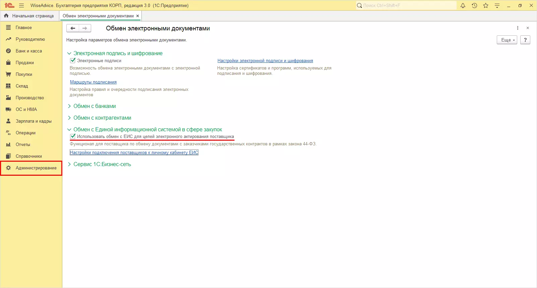The height and width of the screenshot is (288, 537).
Task: Click the Производство factory icon
Action: pyautogui.click(x=8, y=98)
